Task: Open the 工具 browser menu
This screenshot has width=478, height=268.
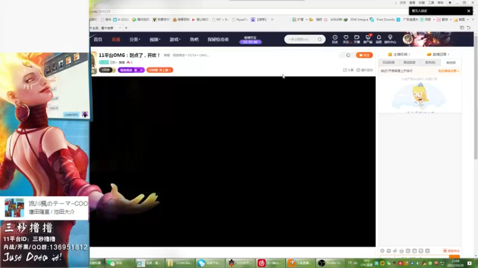Action: (x=431, y=3)
